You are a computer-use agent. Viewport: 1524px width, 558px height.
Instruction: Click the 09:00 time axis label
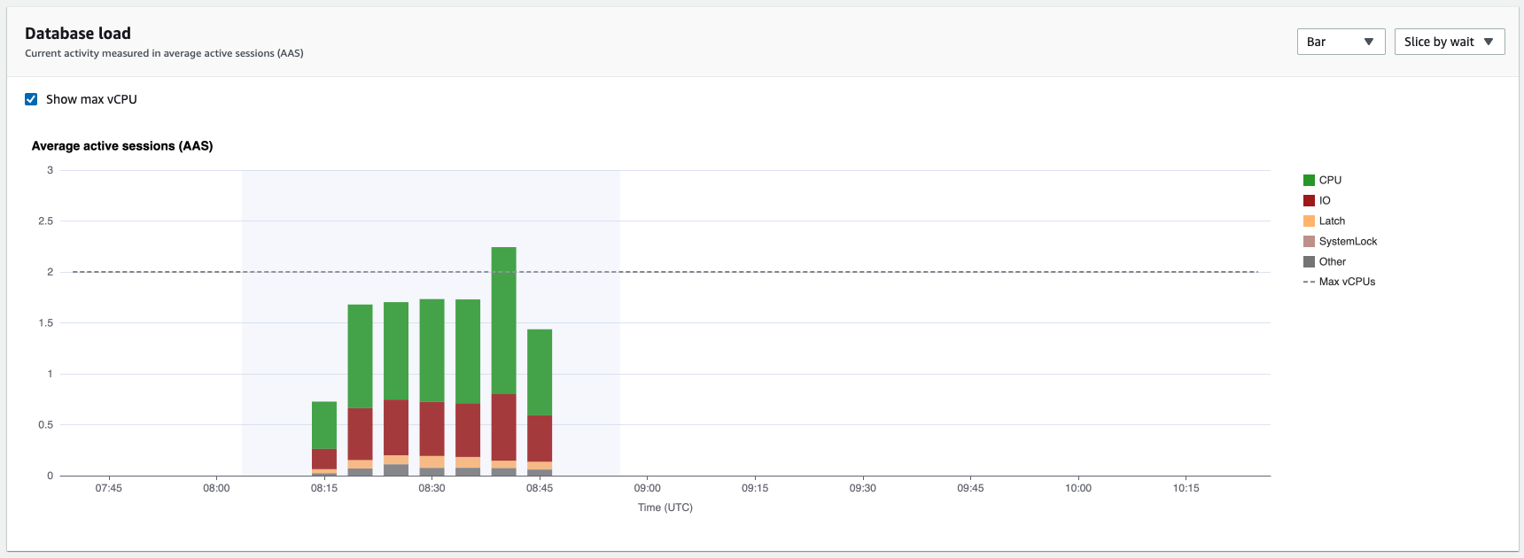[647, 488]
